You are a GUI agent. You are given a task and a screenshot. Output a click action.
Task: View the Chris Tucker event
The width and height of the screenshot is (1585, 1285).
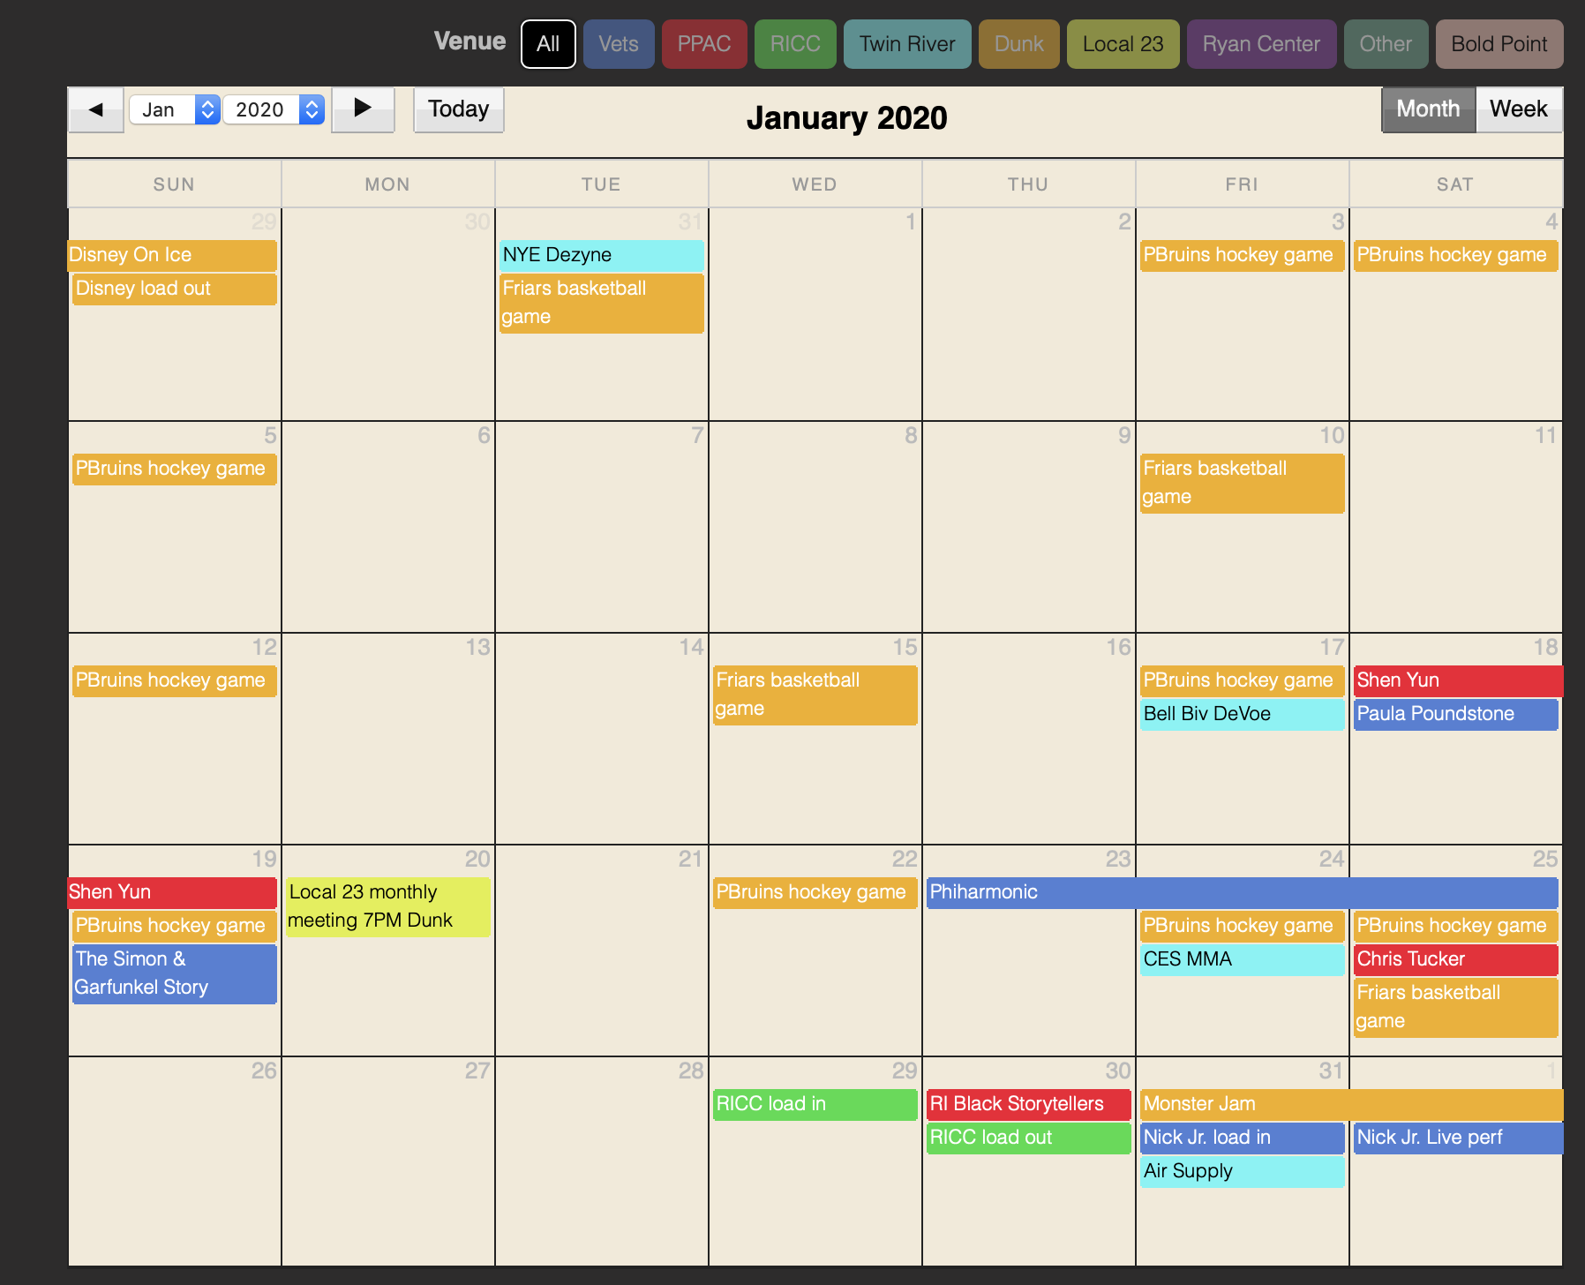1454,959
